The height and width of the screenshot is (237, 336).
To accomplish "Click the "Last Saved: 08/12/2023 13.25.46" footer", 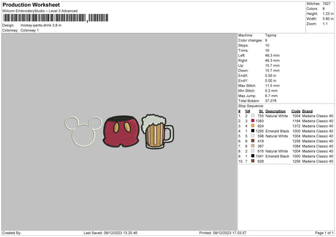I will tap(110, 233).
